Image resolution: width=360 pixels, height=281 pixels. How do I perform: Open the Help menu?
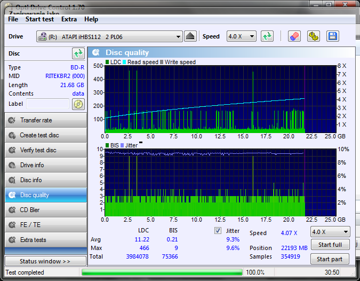coord(91,19)
